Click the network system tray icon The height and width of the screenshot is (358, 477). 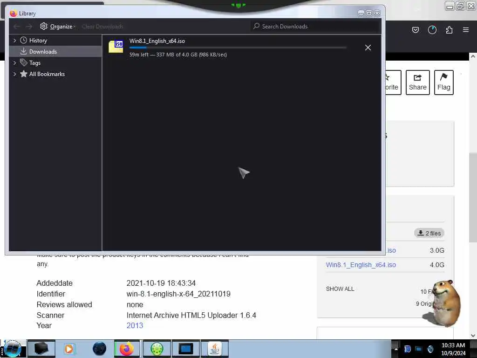419,349
